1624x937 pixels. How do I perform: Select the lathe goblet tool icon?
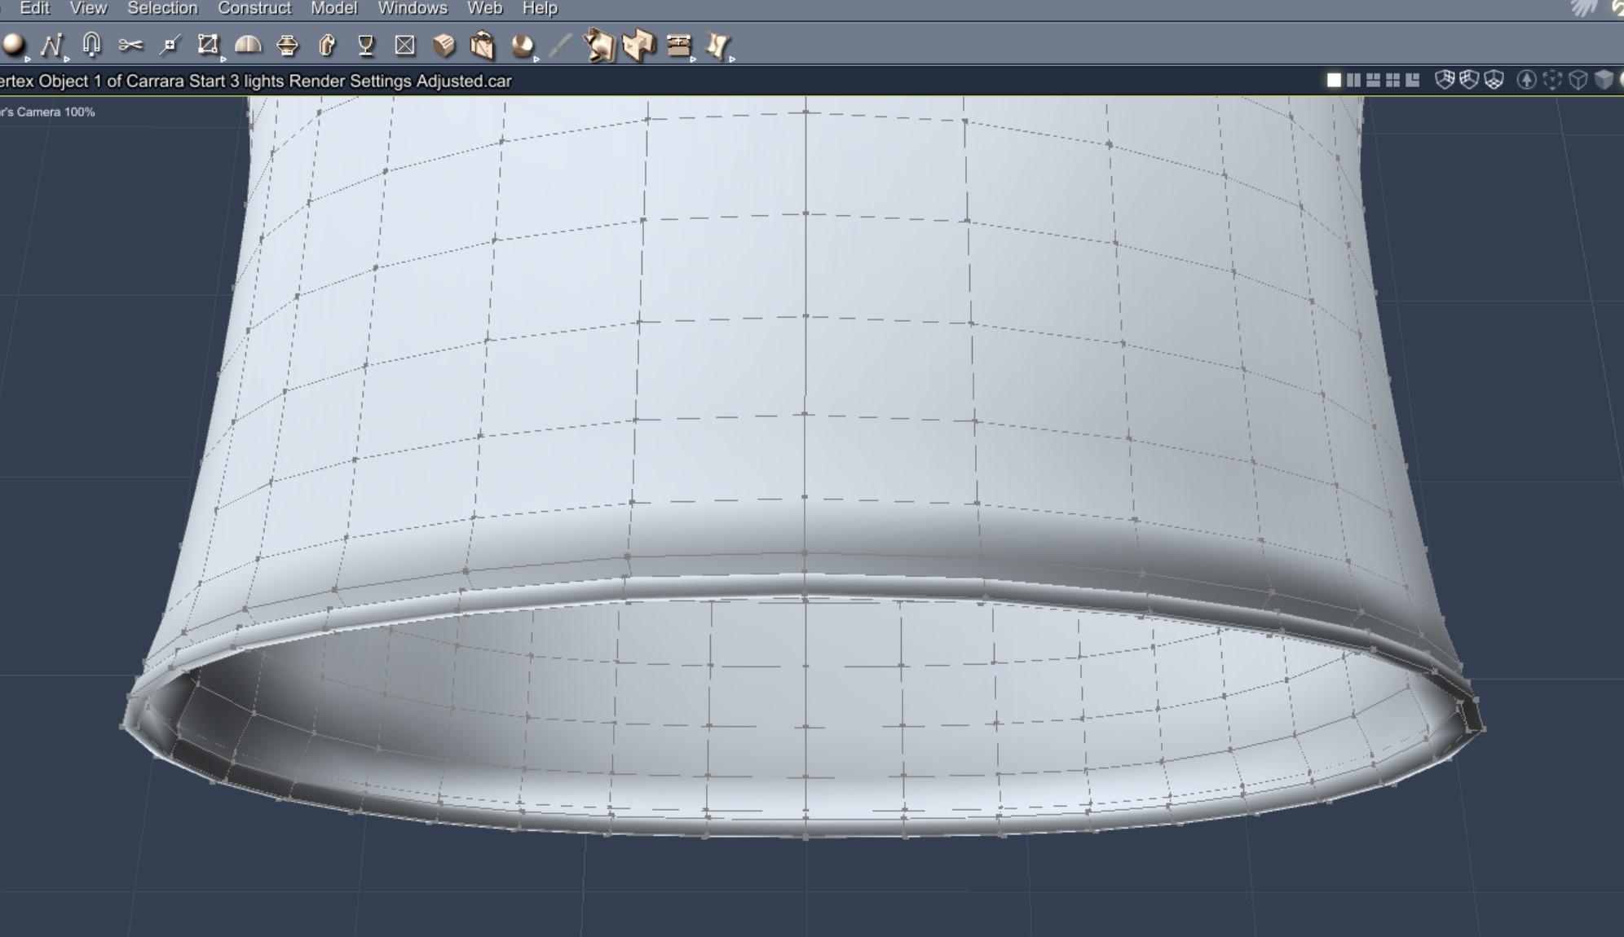tap(366, 45)
